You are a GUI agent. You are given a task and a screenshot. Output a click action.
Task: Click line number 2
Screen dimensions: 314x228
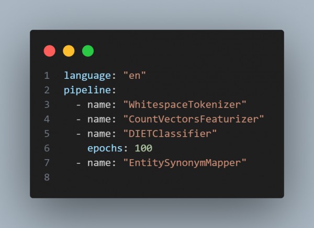pos(47,90)
